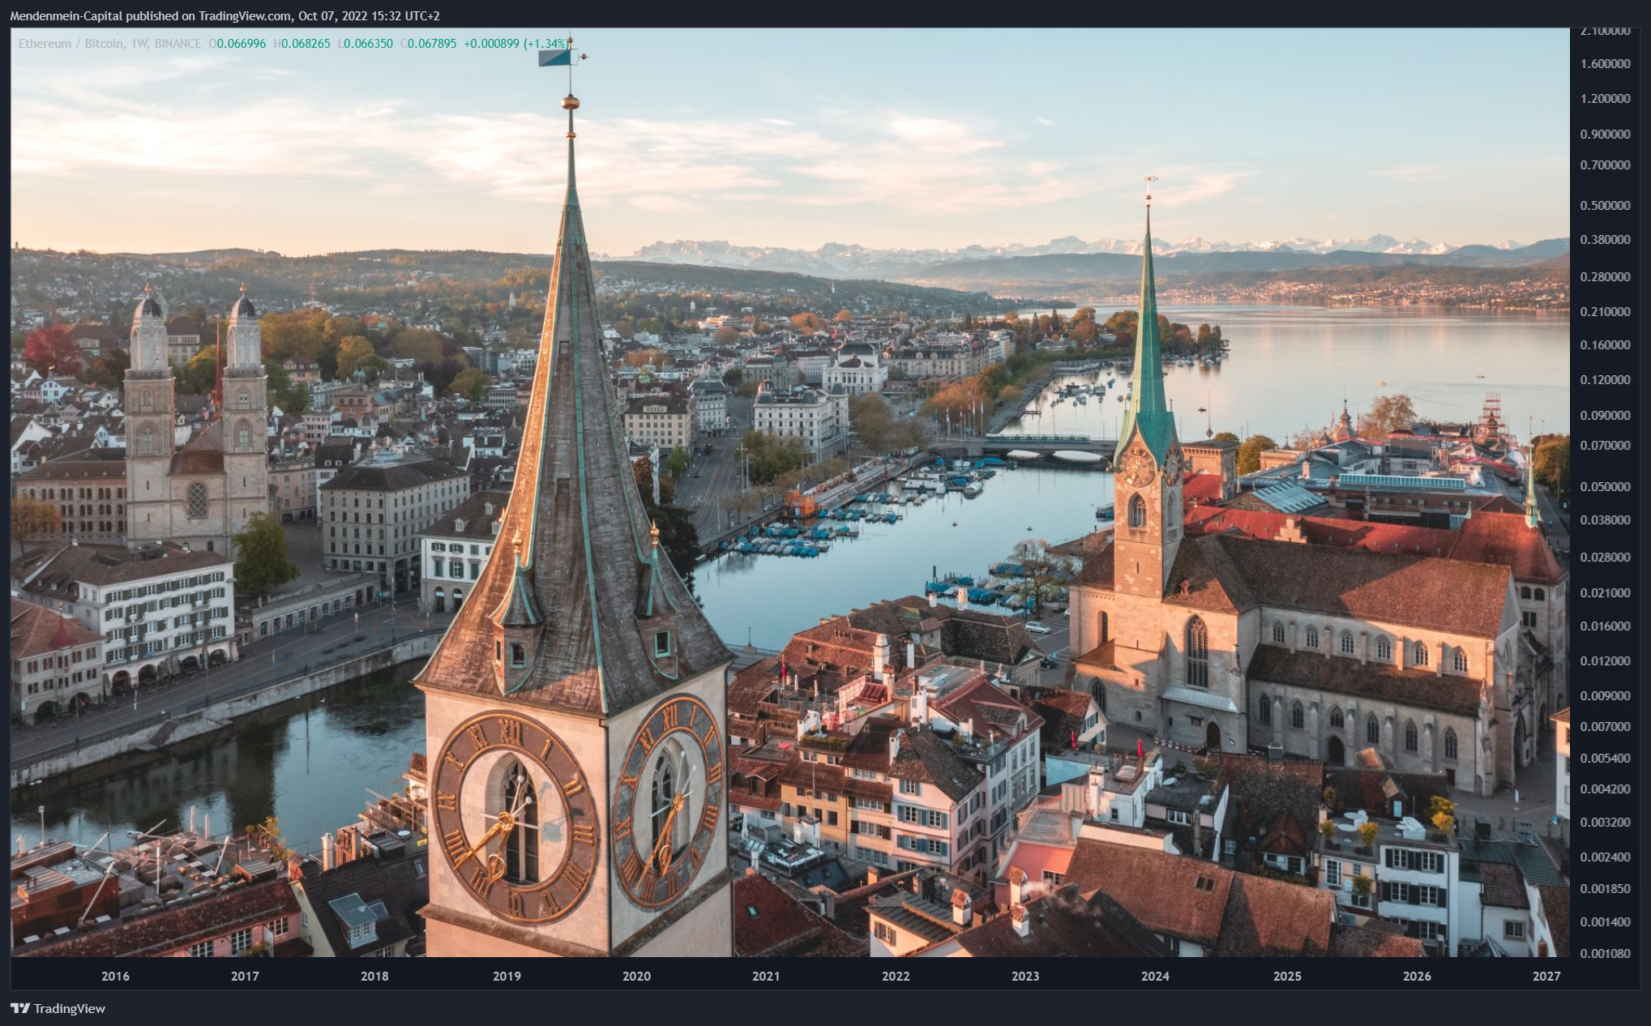
Task: Click the change value +0.000899 (+1.34%)
Action: [x=516, y=43]
